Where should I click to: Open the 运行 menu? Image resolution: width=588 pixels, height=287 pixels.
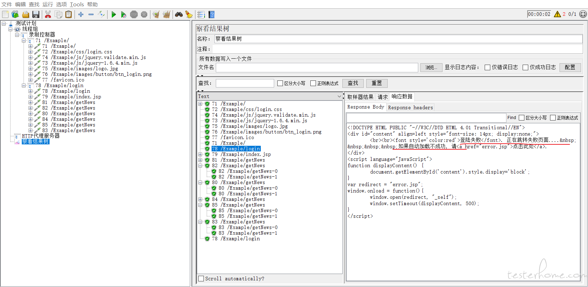pos(48,4)
